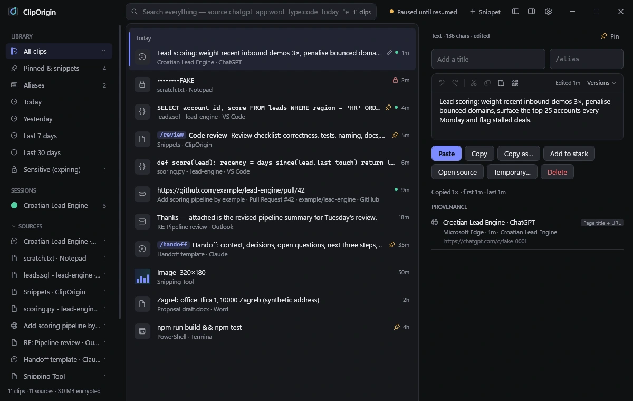Click the search magnifier icon
Viewport: 633px width, 401px height.
coord(135,12)
